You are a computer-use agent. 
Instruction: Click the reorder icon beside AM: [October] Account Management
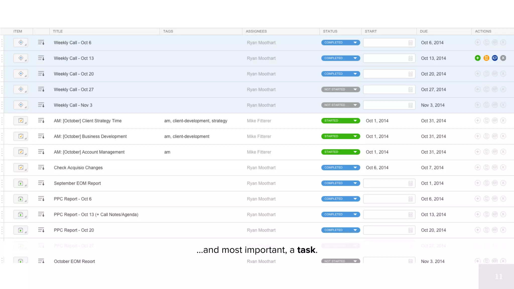coord(41,152)
